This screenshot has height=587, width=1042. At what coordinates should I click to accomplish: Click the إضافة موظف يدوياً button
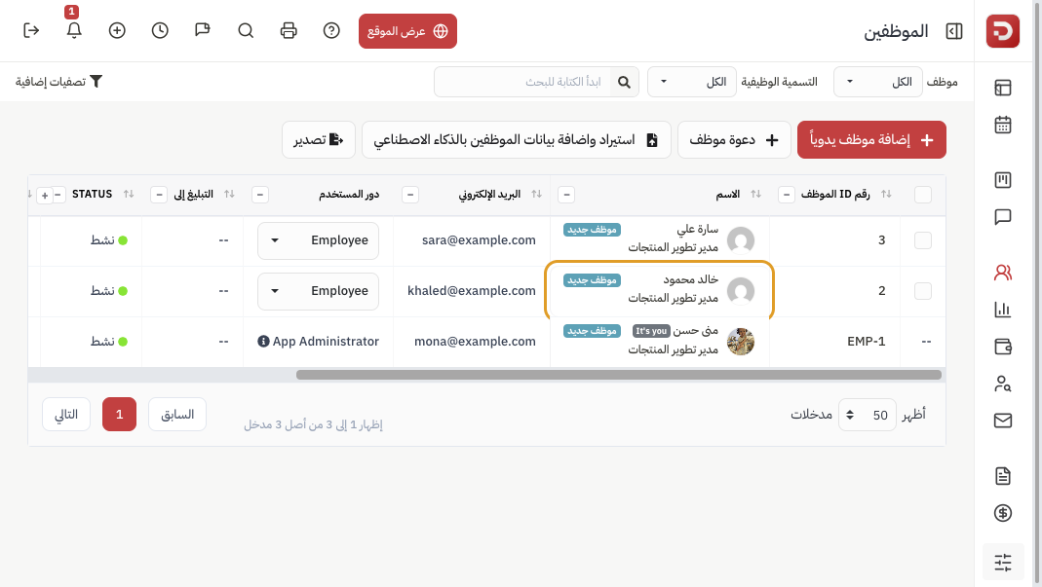[871, 139]
